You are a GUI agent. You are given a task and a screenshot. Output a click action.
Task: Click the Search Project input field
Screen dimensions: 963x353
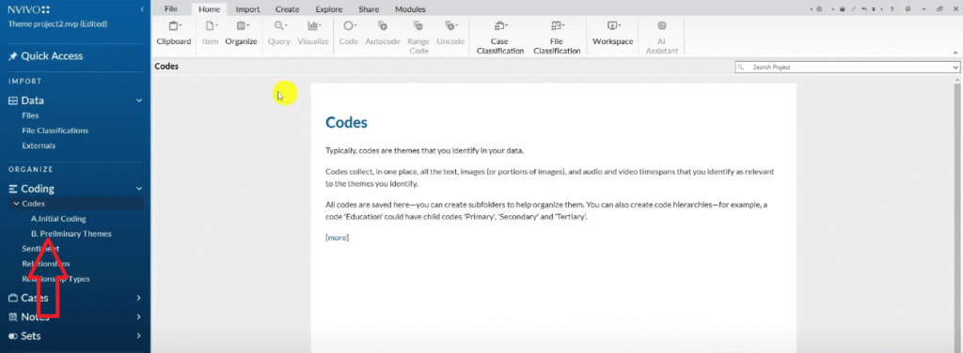pyautogui.click(x=847, y=67)
